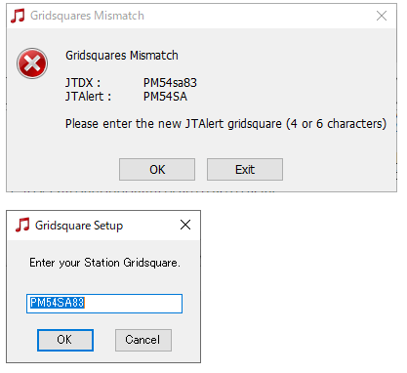Click the Gridsquare Setup title bar text

tap(79, 226)
